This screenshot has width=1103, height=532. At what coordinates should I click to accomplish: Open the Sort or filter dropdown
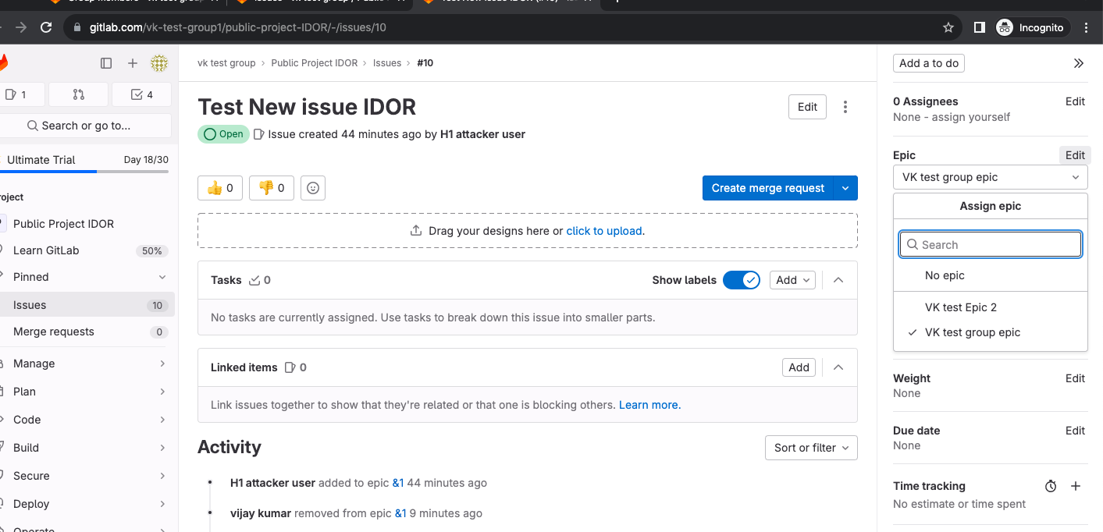pyautogui.click(x=811, y=448)
